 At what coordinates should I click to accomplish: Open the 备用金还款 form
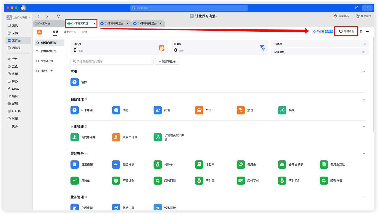point(324,164)
